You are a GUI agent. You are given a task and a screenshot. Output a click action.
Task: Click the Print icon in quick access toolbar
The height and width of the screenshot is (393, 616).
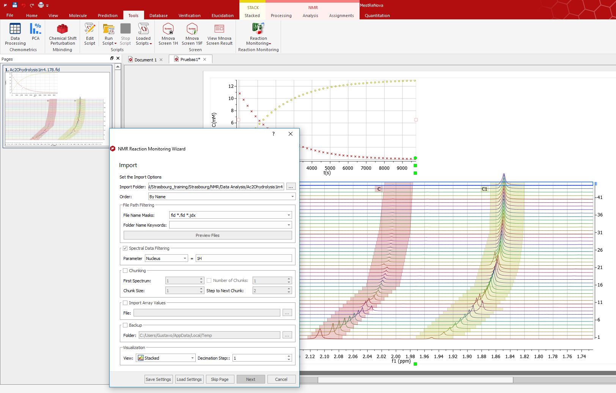41,5
